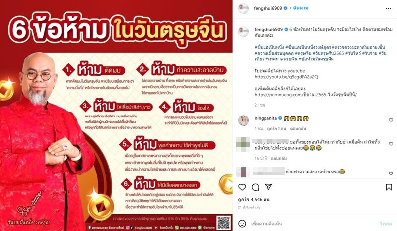
Task: Save post with bookmark icon
Action: tap(389, 187)
